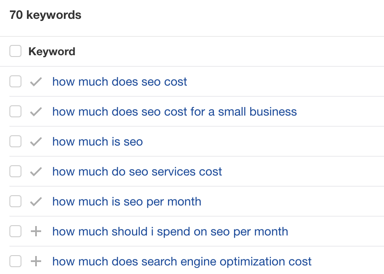Open the keyword "how much does seo cost"
Image resolution: width=384 pixels, height=274 pixels.
point(119,81)
